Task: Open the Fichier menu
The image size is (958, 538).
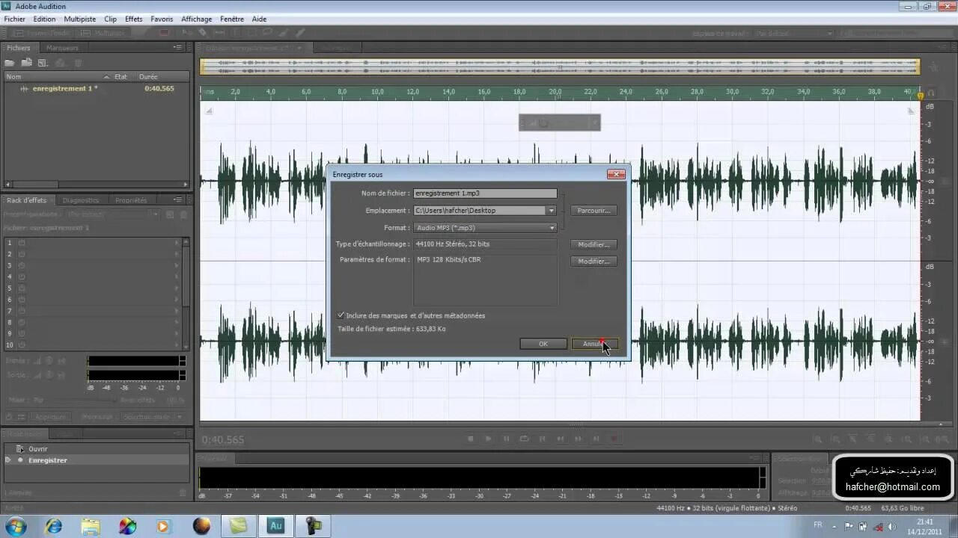Action: (x=14, y=19)
